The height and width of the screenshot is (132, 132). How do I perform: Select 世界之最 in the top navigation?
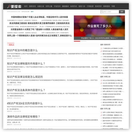[49, 6]
